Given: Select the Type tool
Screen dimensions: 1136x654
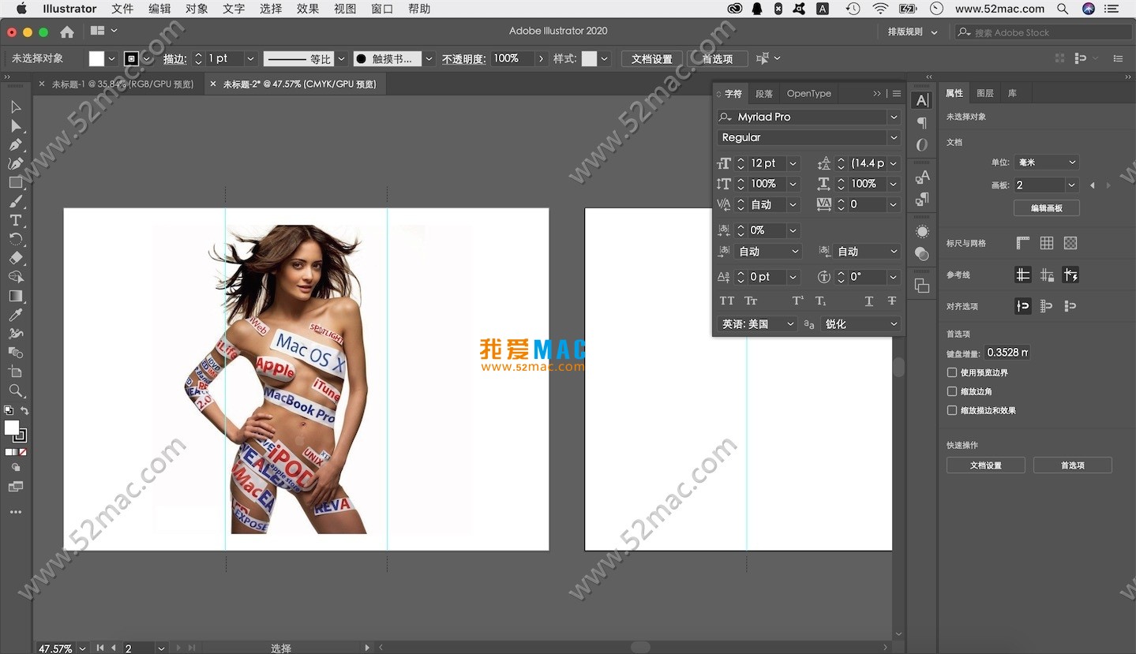Looking at the screenshot, I should coord(16,220).
